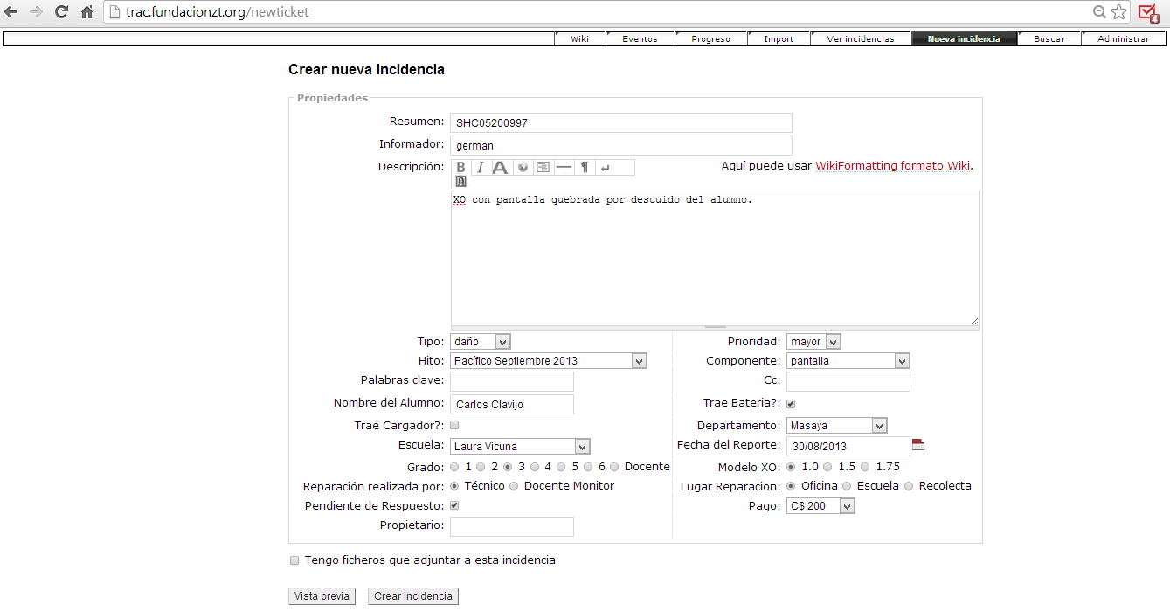Viewport: 1170px width, 612px height.
Task: Follow the WikiFormatting link
Action: (857, 166)
